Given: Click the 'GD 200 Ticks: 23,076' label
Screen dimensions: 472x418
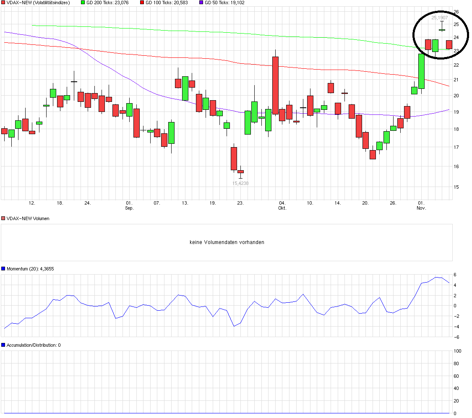Looking at the screenshot, I should 107,3.
